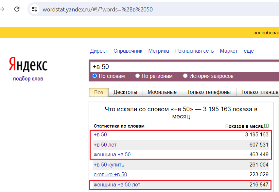
Task: Click the 3 195 163 impressions value
Action: (256, 134)
